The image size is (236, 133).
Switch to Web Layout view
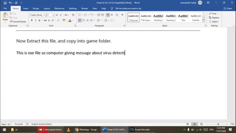201,124
